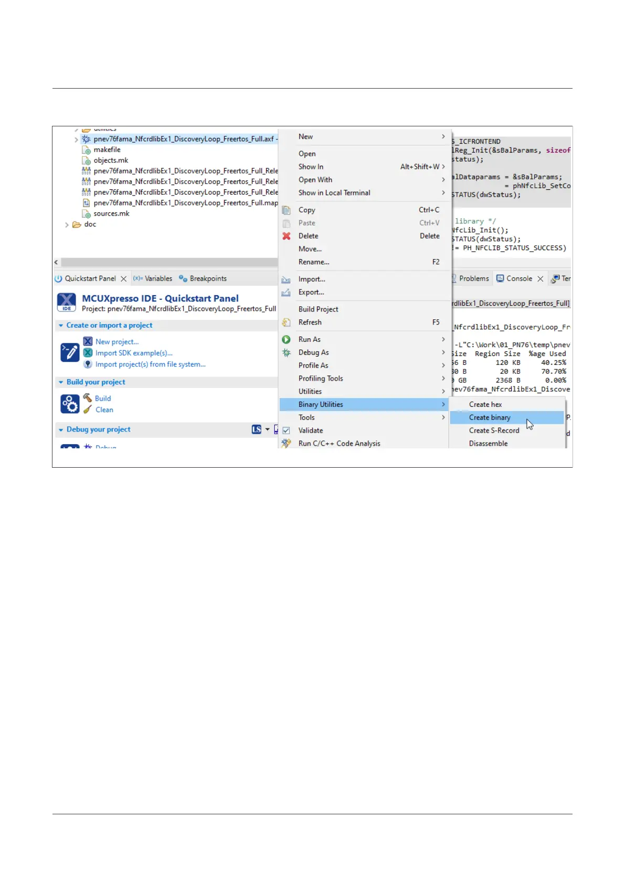Select Create S-Record menu entry
Viewport: 625px width, 883px height.
[x=507, y=430]
